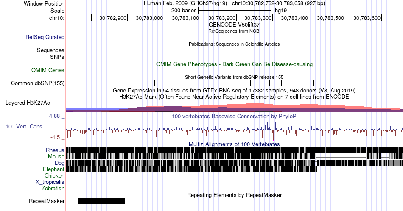Image resolution: width=403 pixels, height=211 pixels.
Task: Click the PhyloP conservation bar graph
Action: [x=234, y=130]
